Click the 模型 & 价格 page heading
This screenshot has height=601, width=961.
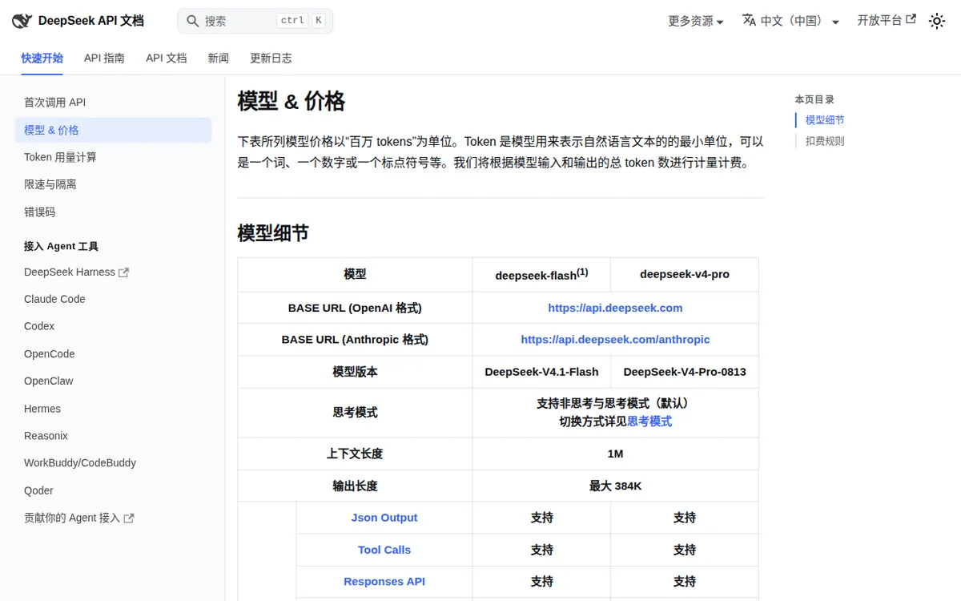pyautogui.click(x=292, y=101)
